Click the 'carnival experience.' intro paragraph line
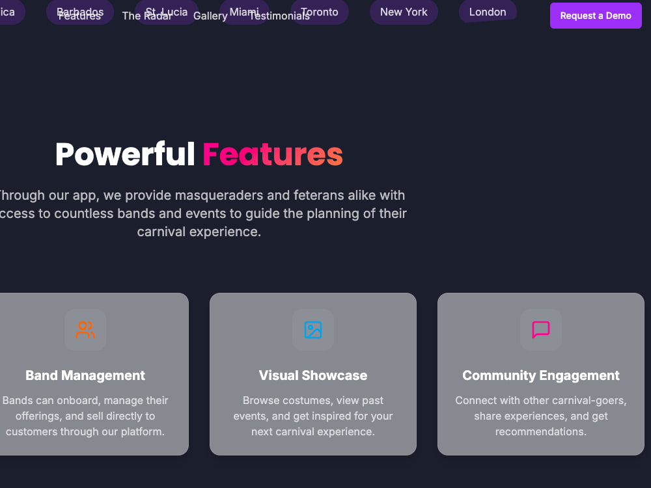 199,232
